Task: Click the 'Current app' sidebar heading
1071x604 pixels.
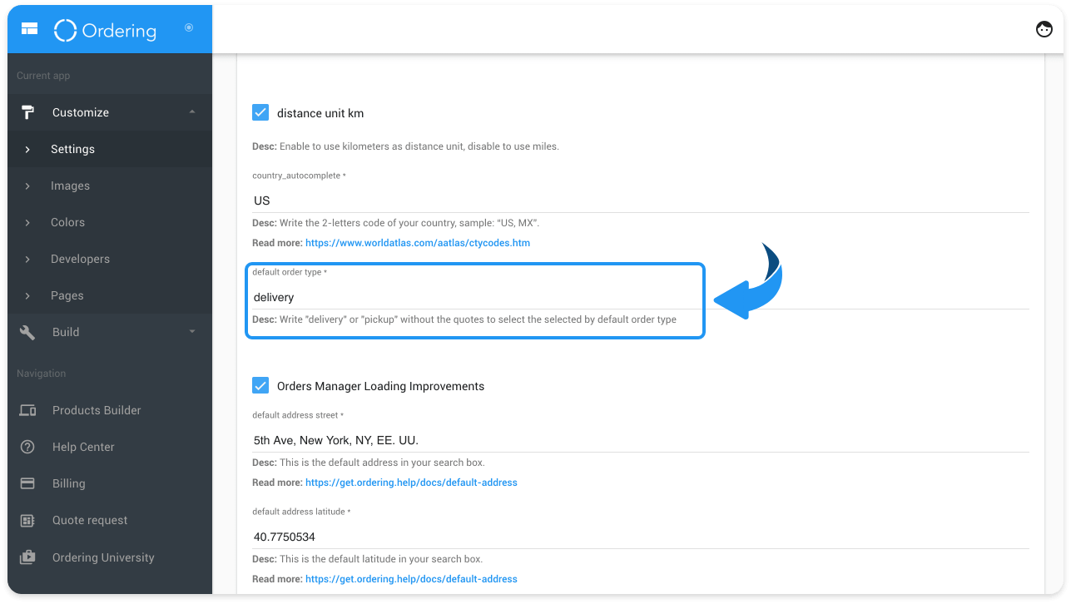Action: 43,76
